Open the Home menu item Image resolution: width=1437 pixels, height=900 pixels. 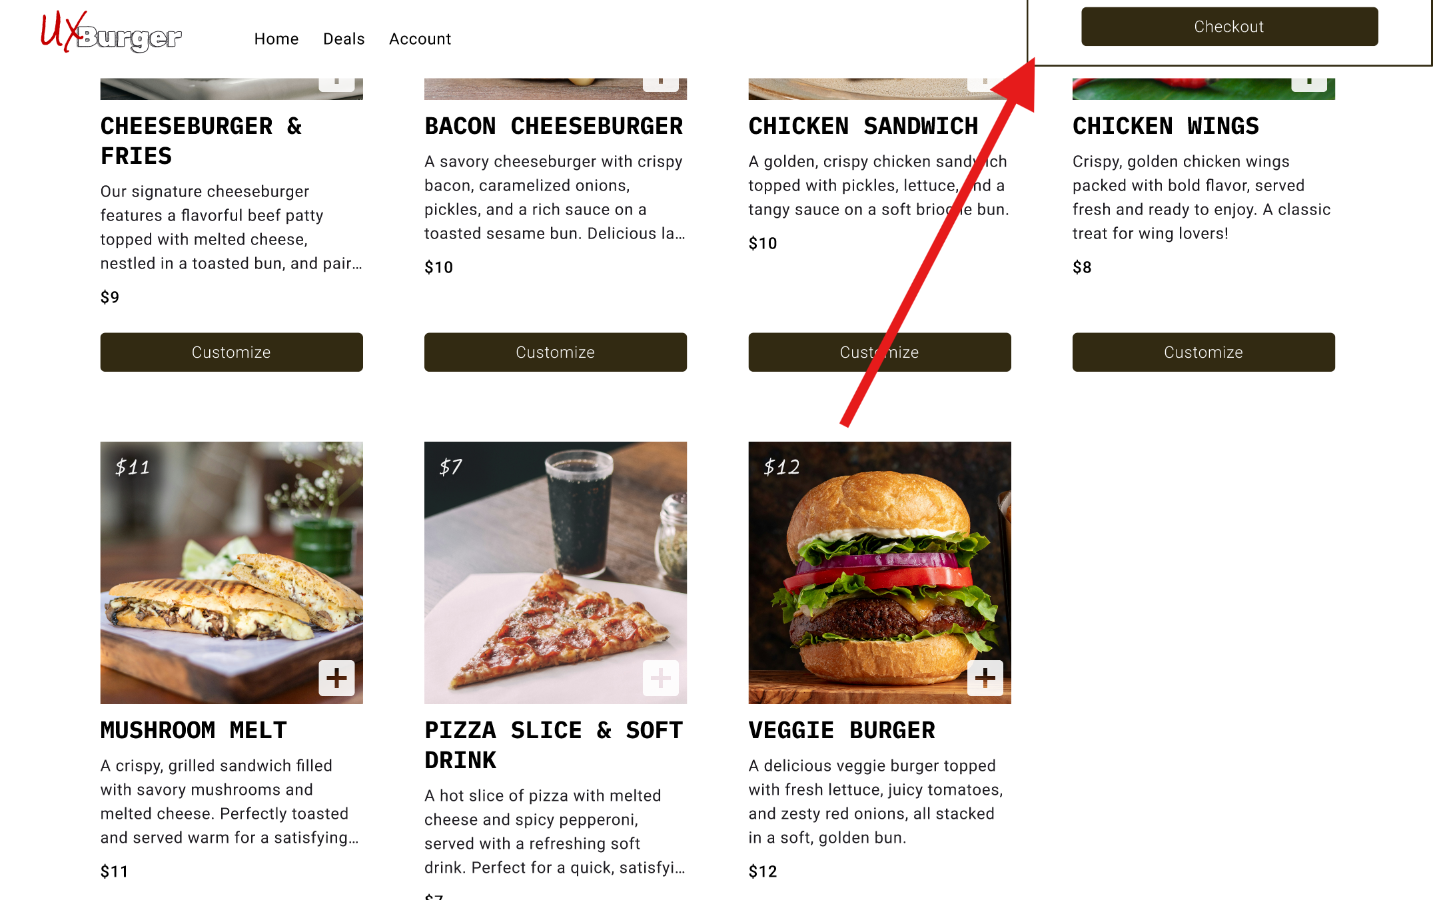click(x=276, y=39)
